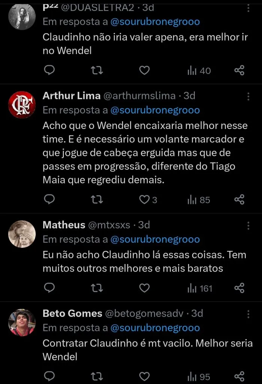The image size is (262, 384).
Task: Open the reply composer on Arthur Lima's tweet
Action: pos(49,199)
